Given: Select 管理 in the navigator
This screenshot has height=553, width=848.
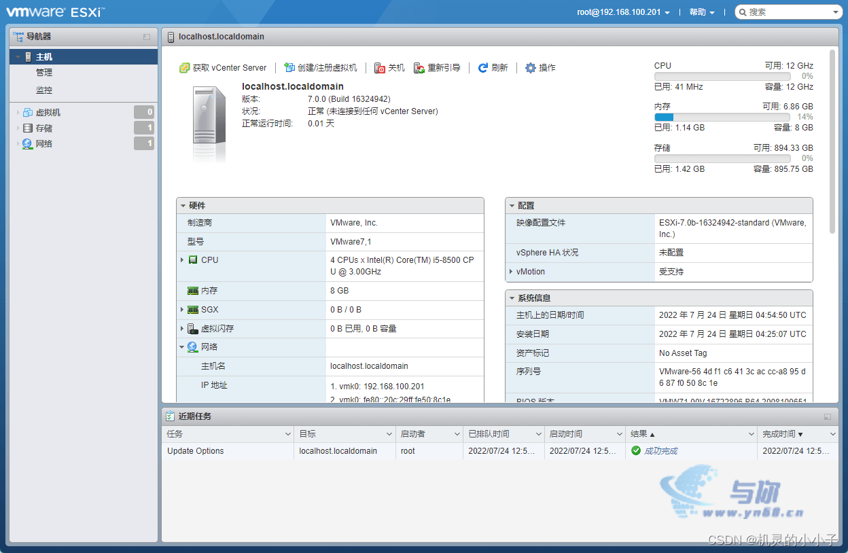Looking at the screenshot, I should coord(44,73).
